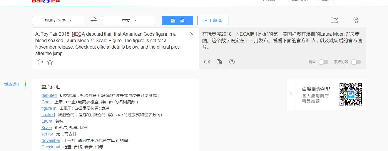Swap source and target languages
The height and width of the screenshot is (151, 388).
pyautogui.click(x=93, y=20)
